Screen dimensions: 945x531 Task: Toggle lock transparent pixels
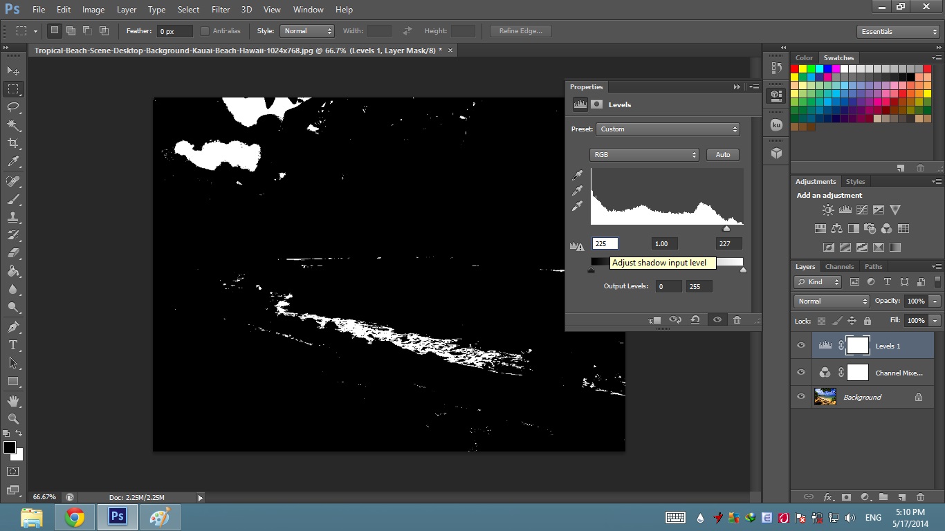[821, 321]
